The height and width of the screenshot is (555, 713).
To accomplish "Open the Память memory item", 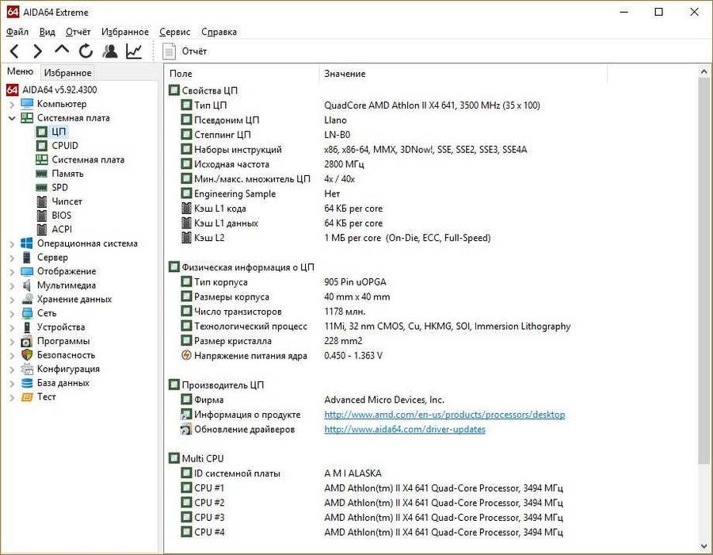I will pyautogui.click(x=67, y=174).
